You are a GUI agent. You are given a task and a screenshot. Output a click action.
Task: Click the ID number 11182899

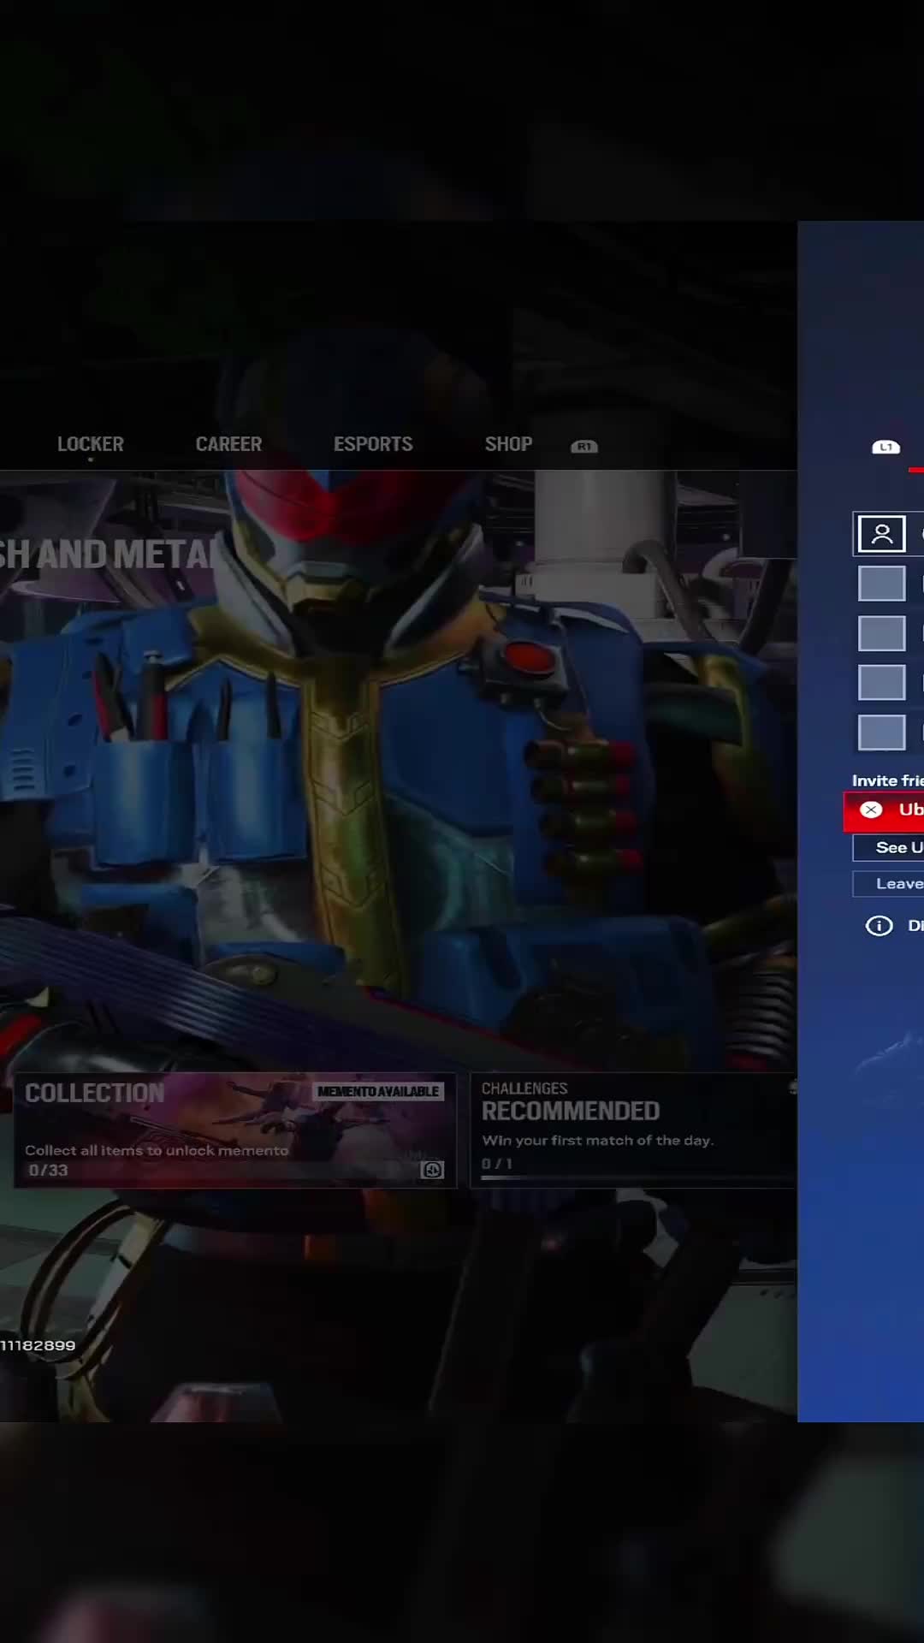(38, 1345)
